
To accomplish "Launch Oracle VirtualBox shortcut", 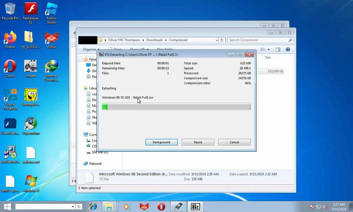I will coord(10,99).
